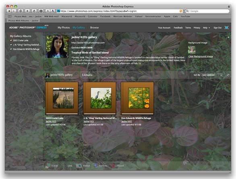The image size is (236, 179).
Task: Click the print toolbar icon
Action: [41, 11]
